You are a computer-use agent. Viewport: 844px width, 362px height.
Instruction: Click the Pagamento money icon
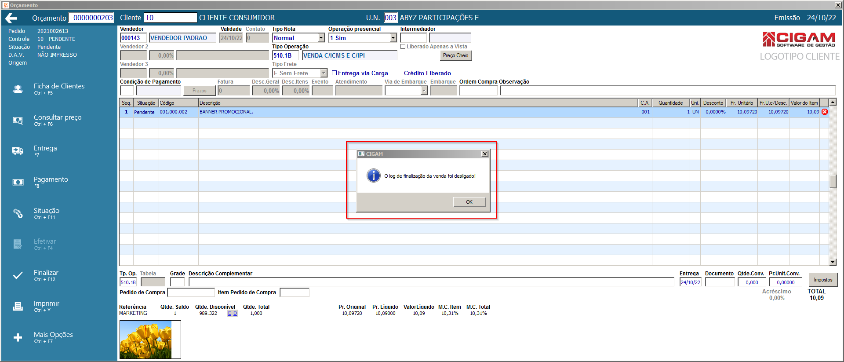tap(18, 183)
